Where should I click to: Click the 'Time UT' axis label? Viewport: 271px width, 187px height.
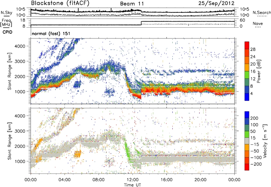132,185
